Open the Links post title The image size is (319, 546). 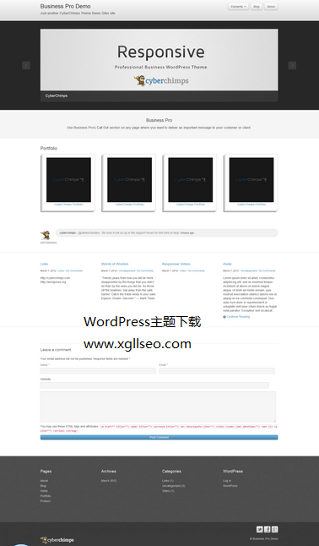tap(44, 264)
